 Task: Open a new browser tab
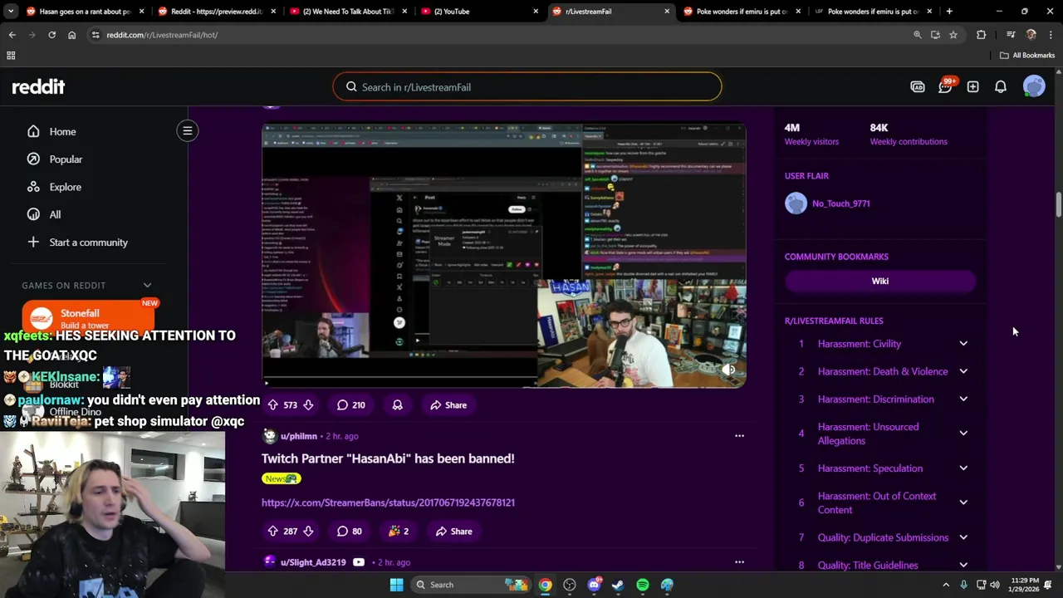coord(949,12)
